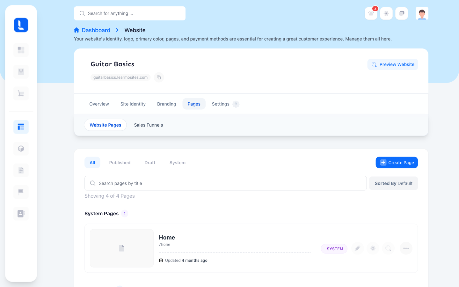The image size is (459, 287).
Task: Click the Create Page button
Action: tap(397, 163)
